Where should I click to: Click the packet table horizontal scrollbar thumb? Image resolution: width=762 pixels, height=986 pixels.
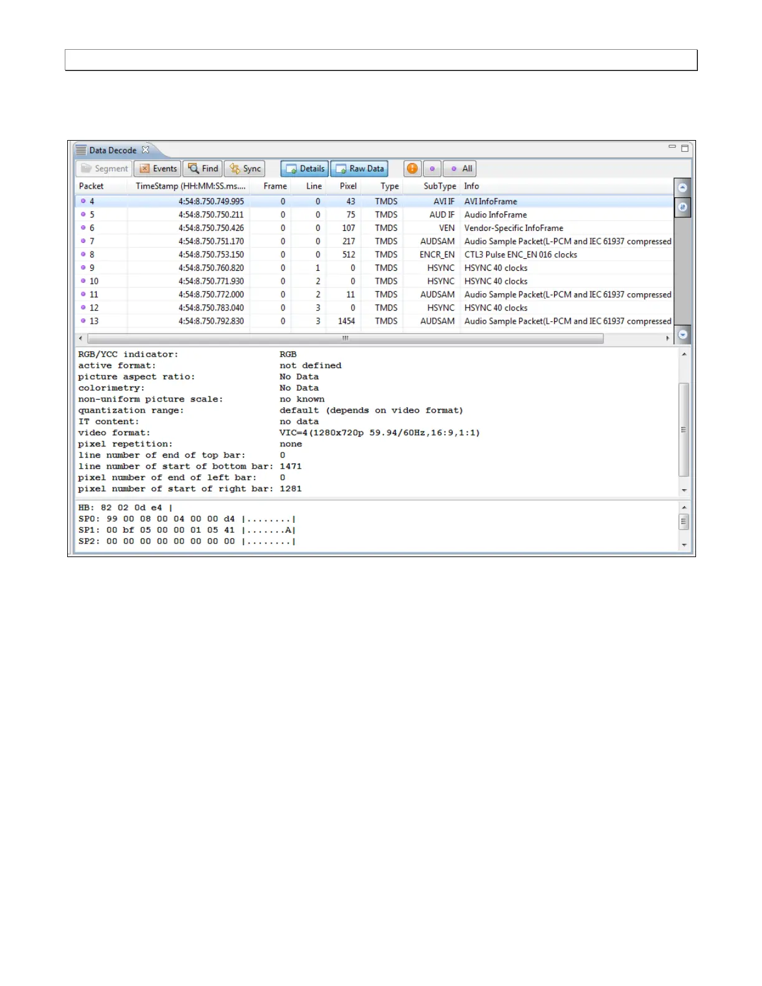coord(346,339)
